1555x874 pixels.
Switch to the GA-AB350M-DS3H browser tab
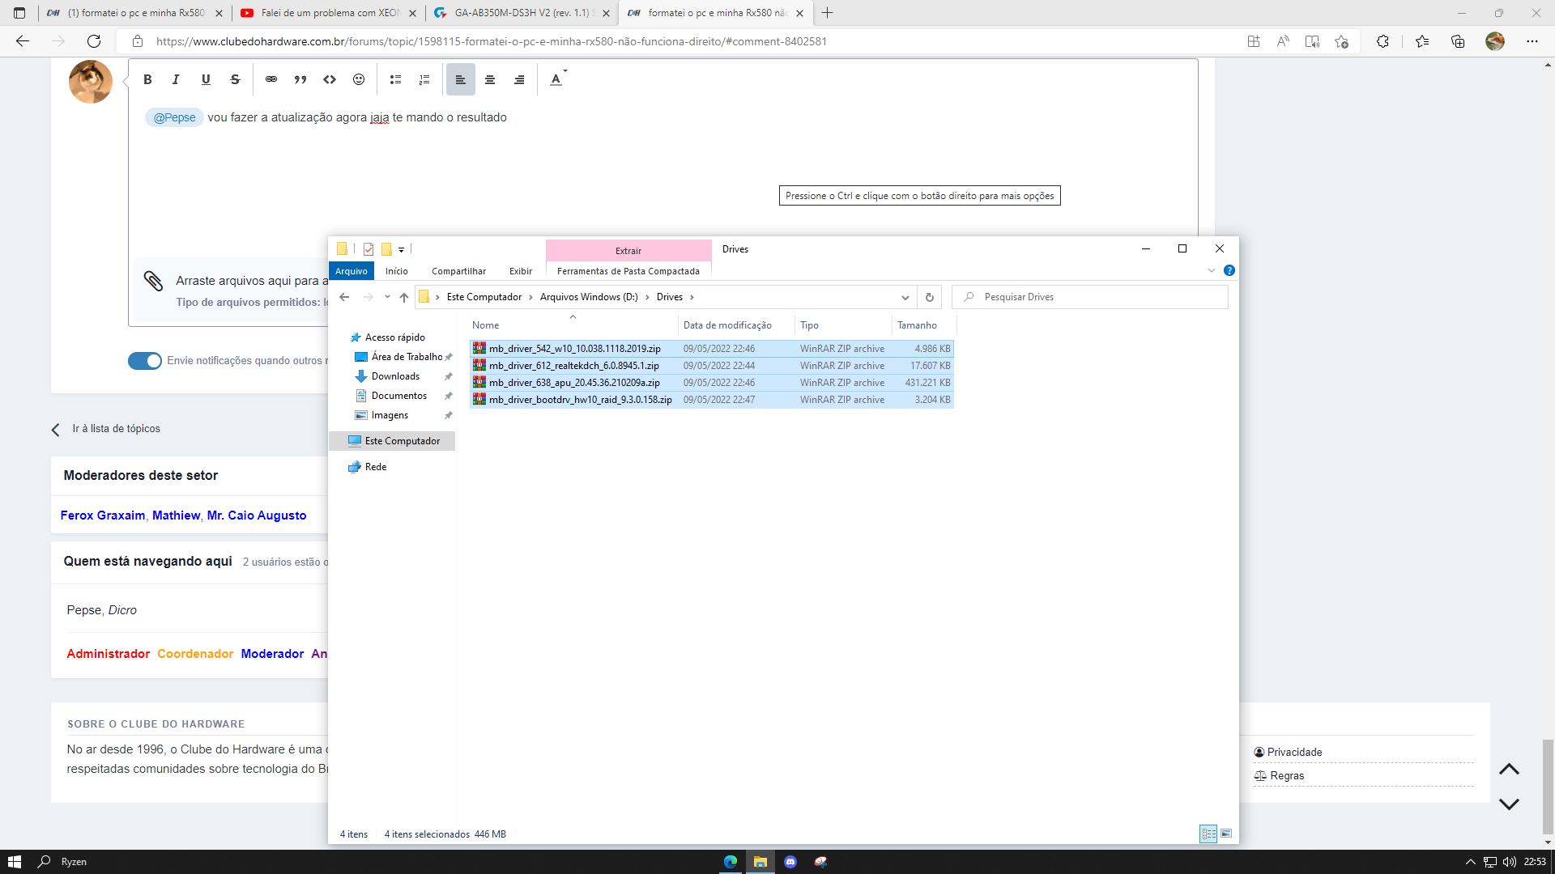pyautogui.click(x=523, y=13)
